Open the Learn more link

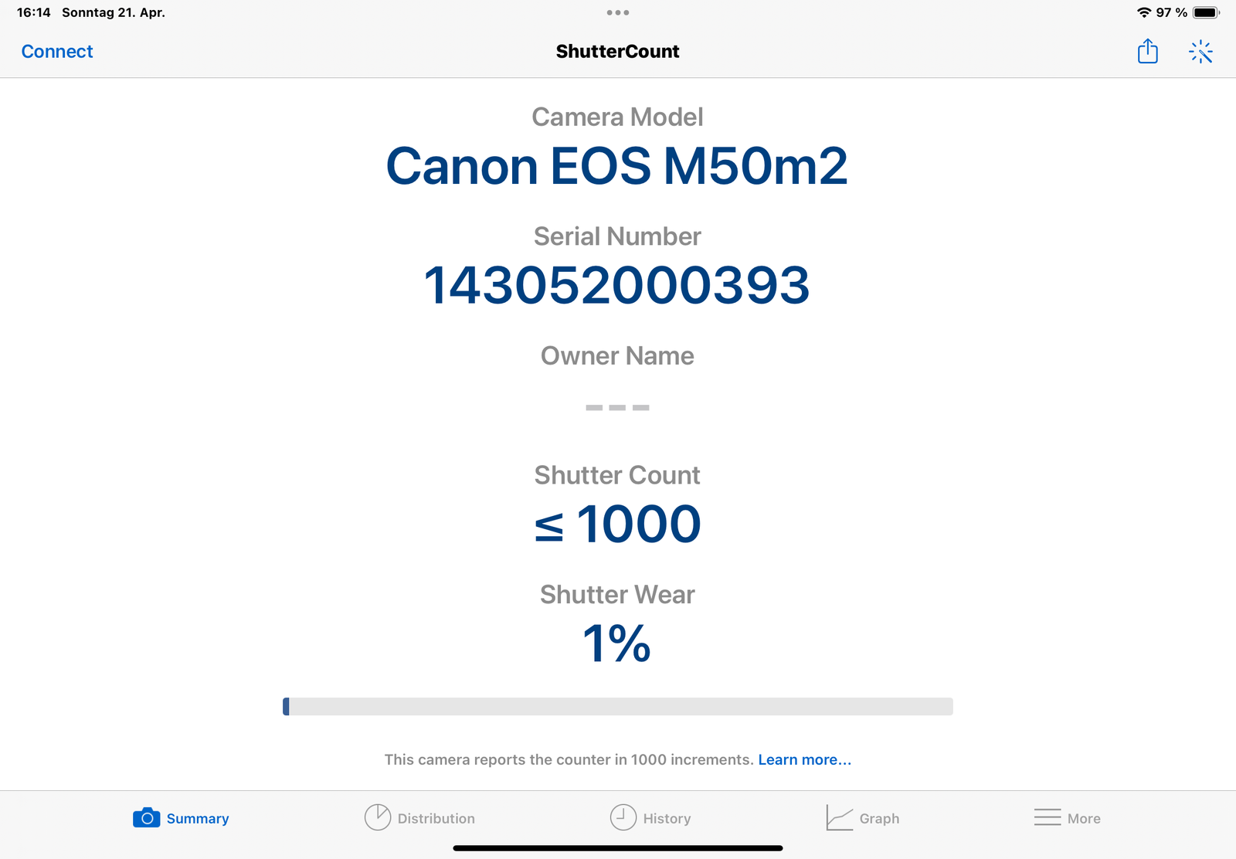(x=804, y=759)
